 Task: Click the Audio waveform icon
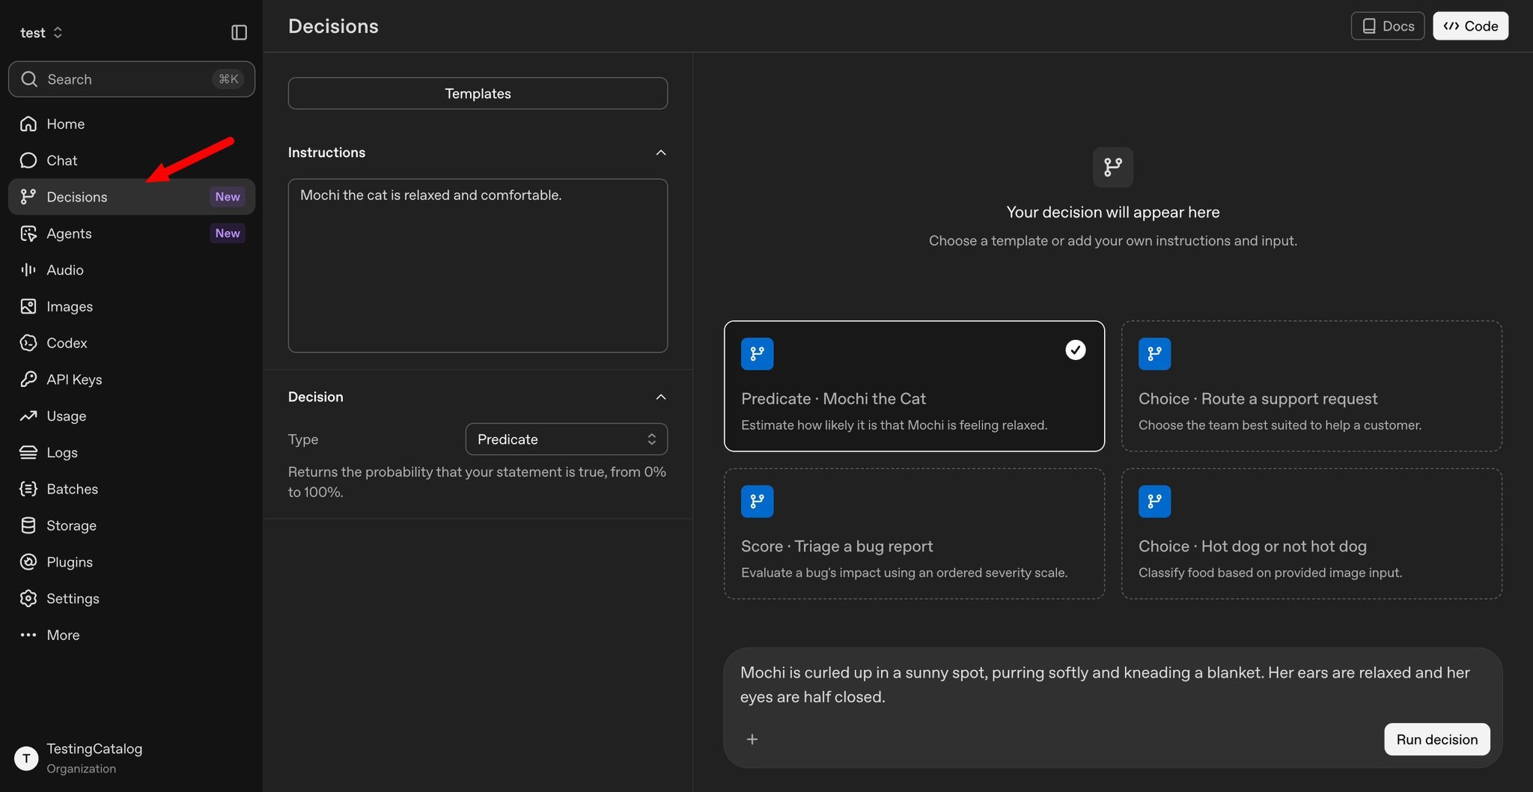tap(28, 269)
